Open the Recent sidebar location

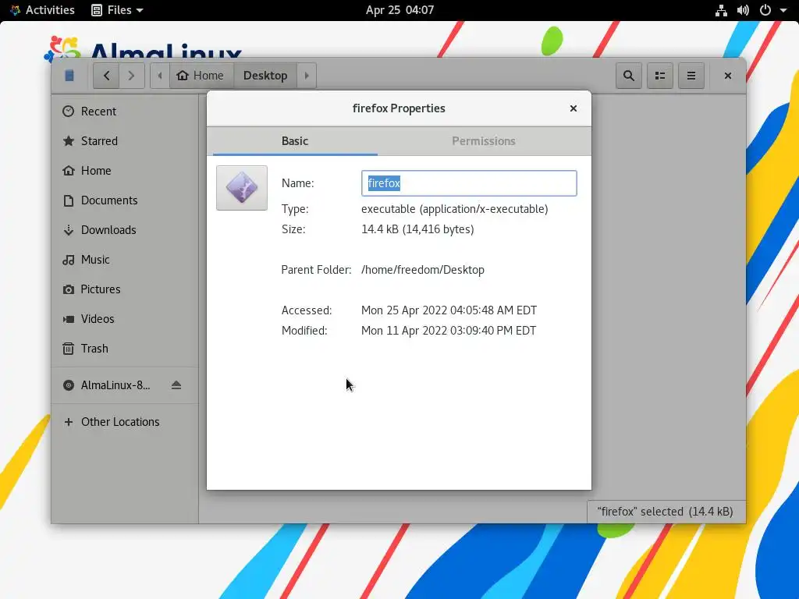point(124,111)
